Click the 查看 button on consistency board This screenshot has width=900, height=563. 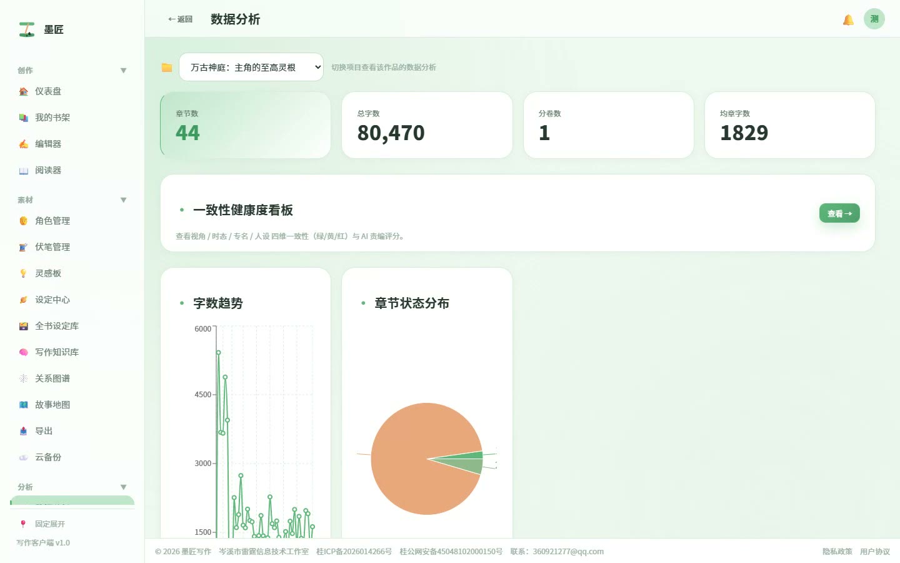pos(839,213)
